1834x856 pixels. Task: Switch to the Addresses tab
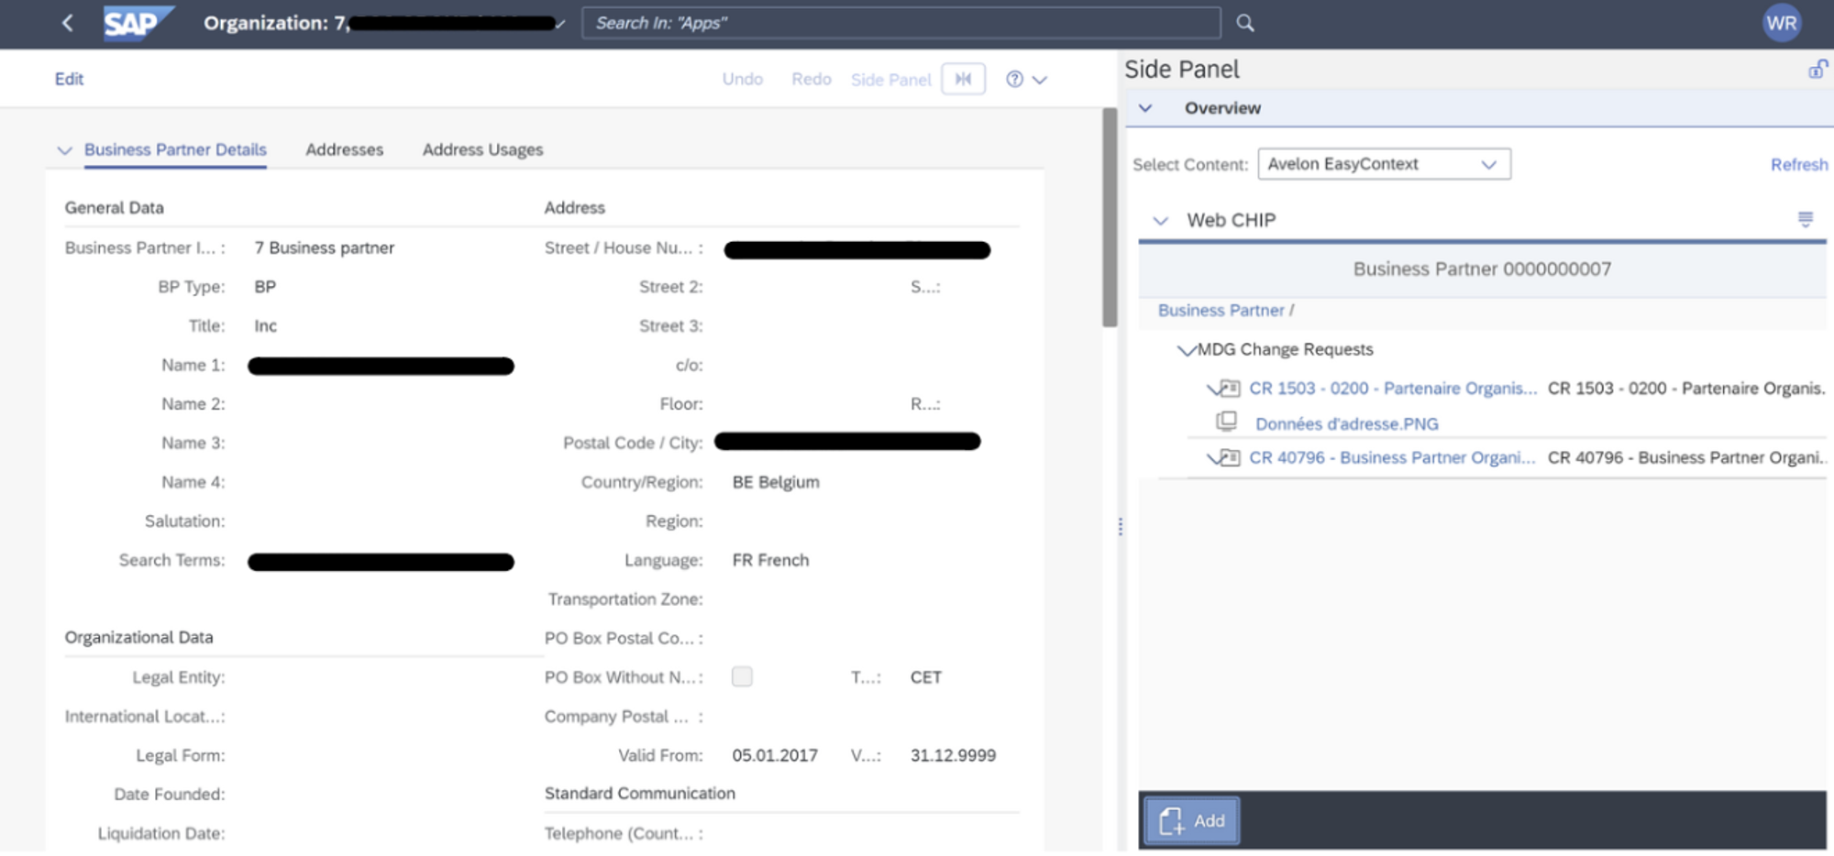[x=344, y=149]
